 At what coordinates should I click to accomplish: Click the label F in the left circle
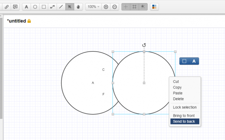[x=103, y=94]
